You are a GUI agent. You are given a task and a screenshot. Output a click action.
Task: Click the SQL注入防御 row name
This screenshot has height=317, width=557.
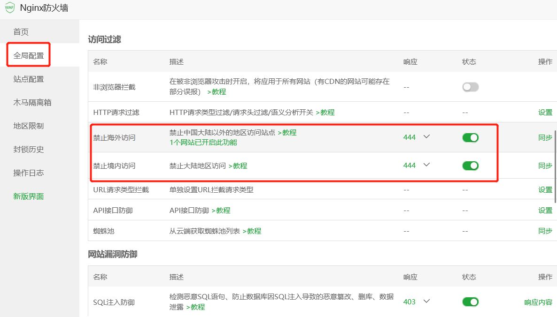pyautogui.click(x=114, y=302)
